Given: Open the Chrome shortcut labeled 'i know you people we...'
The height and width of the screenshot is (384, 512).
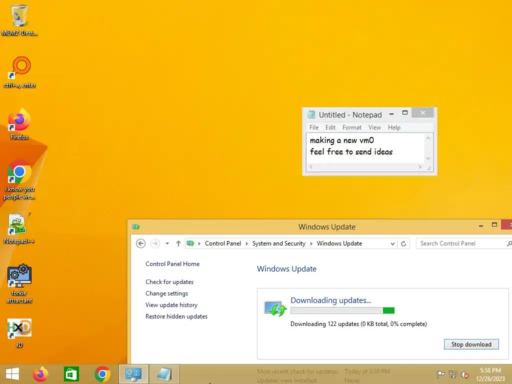Looking at the screenshot, I should [x=19, y=179].
